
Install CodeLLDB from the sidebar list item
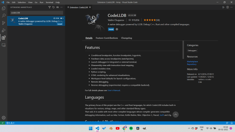point(60,24)
